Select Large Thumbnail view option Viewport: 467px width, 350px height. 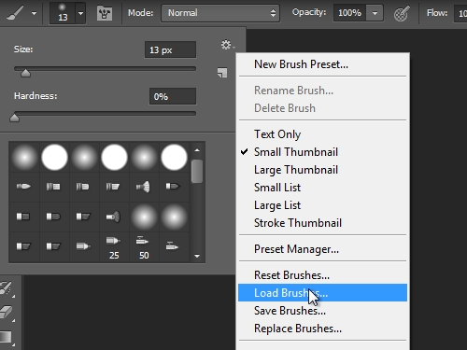tap(323, 170)
